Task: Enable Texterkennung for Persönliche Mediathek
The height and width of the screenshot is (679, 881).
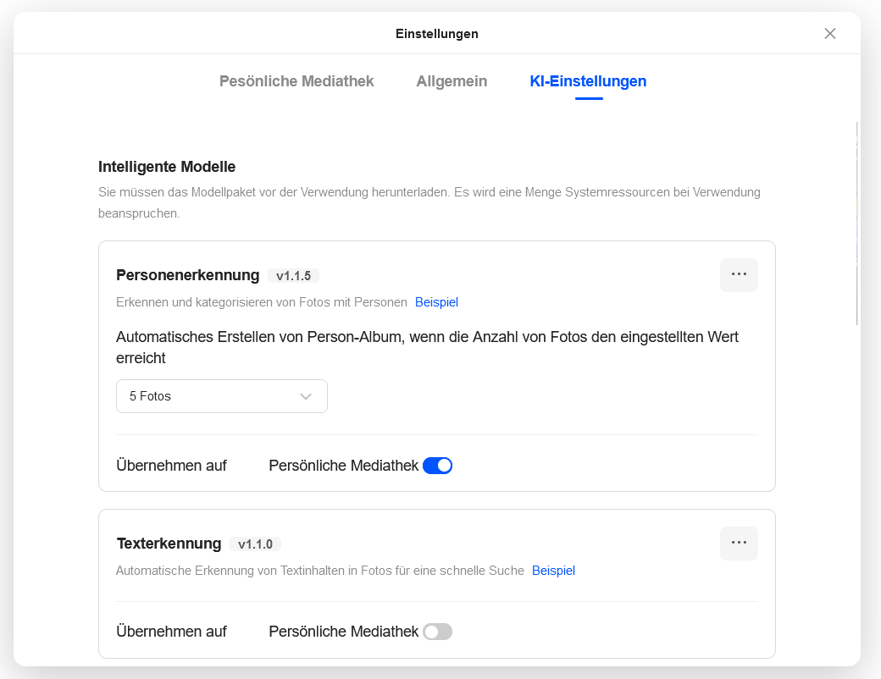Action: pos(438,632)
